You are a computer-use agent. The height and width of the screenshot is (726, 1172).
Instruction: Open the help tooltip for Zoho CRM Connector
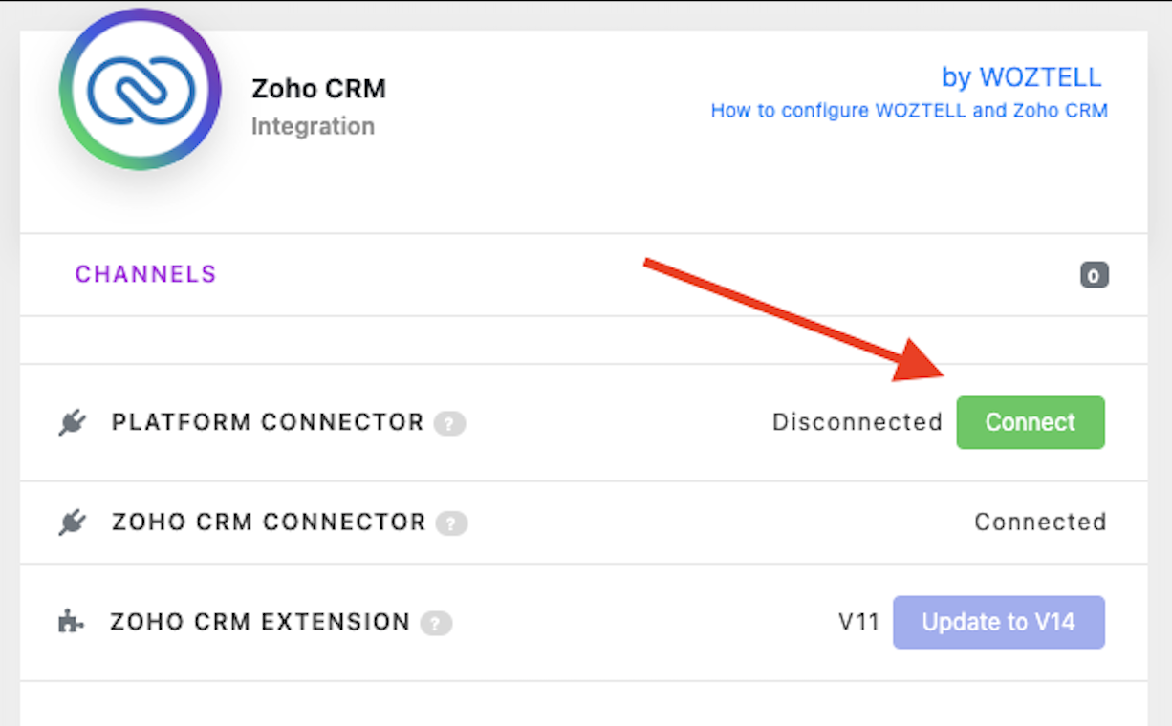(x=451, y=523)
